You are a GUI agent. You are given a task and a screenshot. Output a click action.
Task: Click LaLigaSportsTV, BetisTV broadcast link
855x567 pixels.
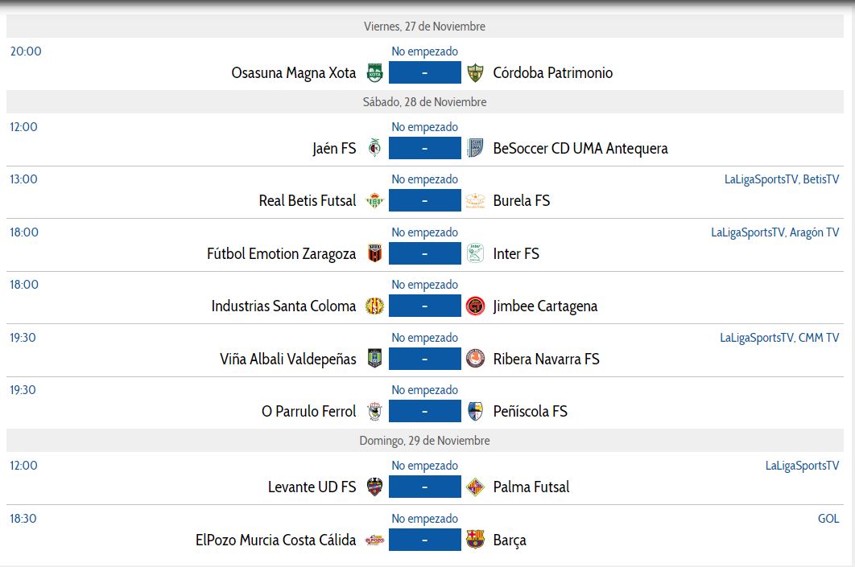point(781,179)
